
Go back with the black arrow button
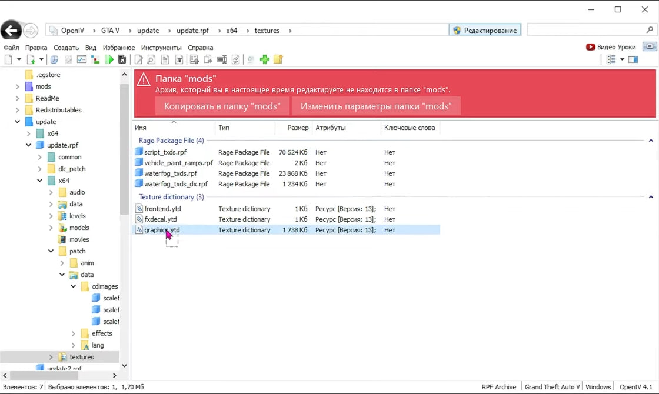[11, 30]
